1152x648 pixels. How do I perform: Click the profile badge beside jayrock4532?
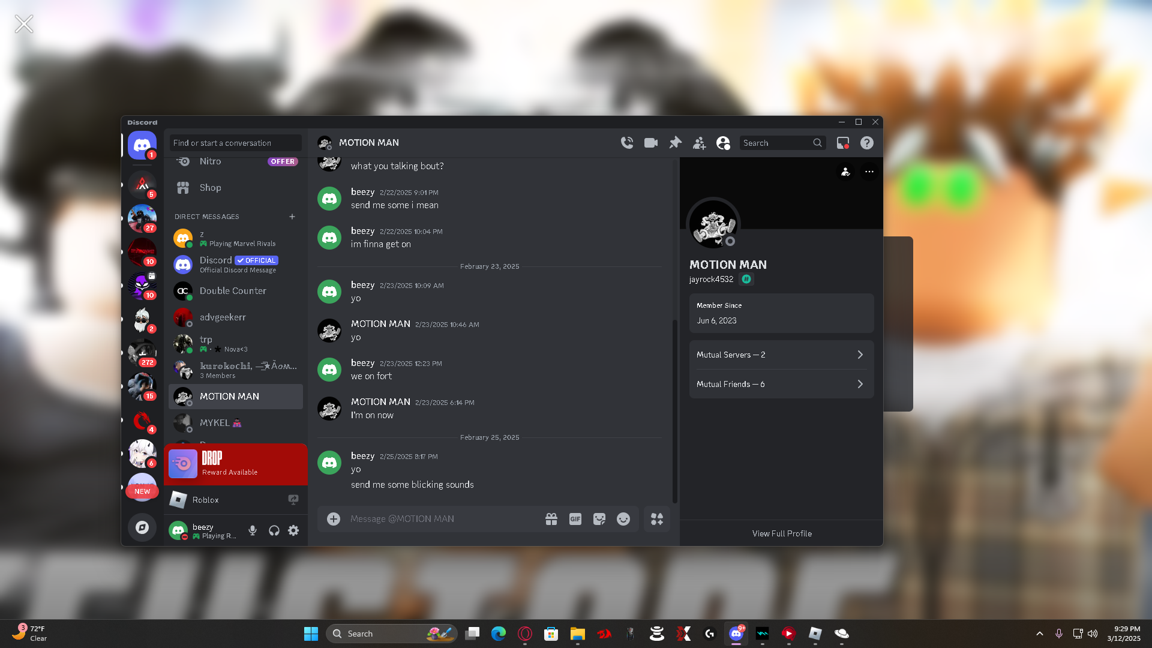point(746,279)
